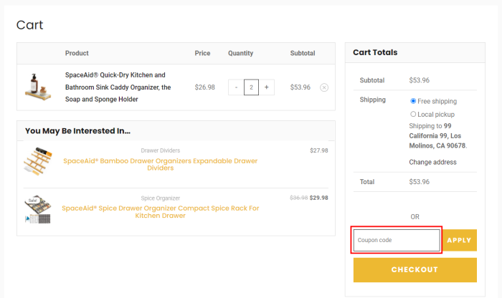
Task: Click the $29.98 sale price
Action: (x=319, y=198)
